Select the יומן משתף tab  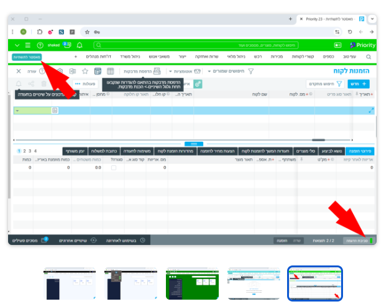(75, 151)
